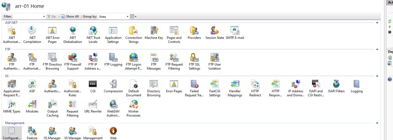Viewport: 393px width, 140px height.
Task: Open the CGI feature
Action: click(93, 86)
